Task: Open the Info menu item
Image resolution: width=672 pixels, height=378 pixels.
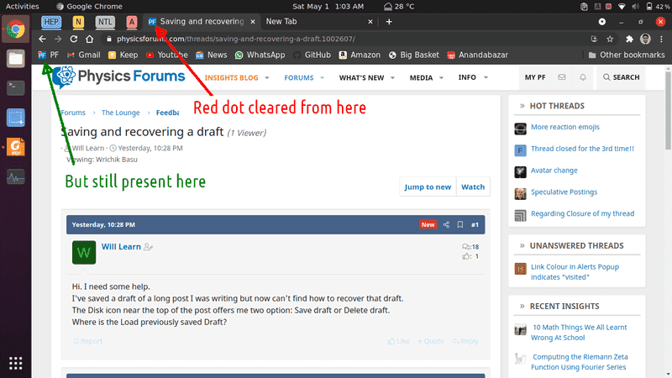Action: [467, 77]
